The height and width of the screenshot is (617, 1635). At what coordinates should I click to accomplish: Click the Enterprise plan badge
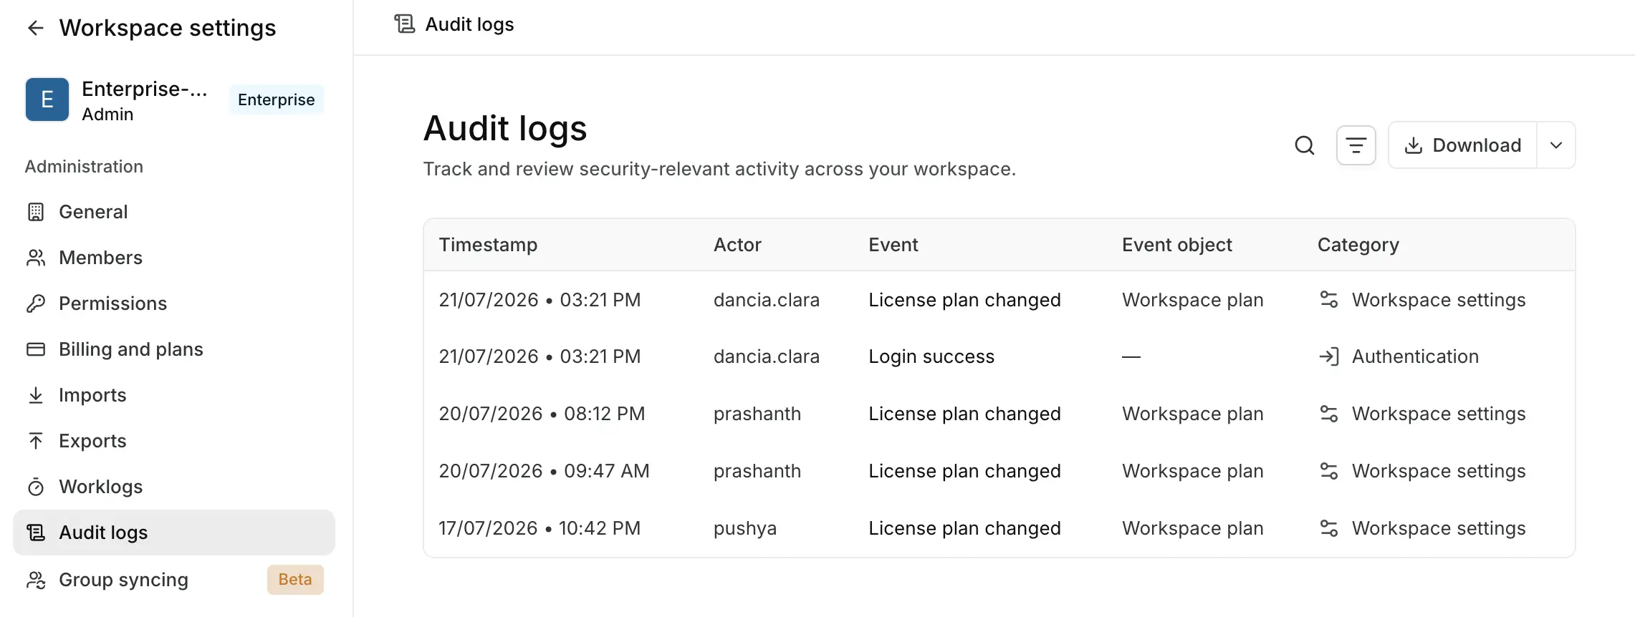[276, 99]
